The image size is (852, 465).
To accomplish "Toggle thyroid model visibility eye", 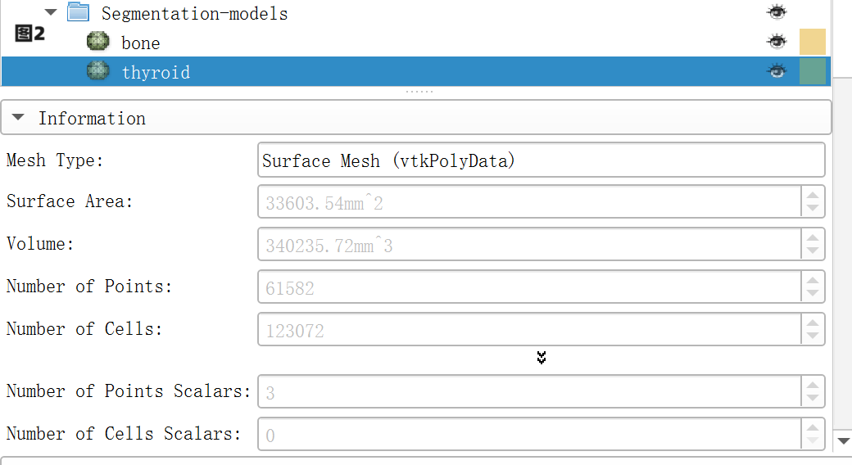I will coord(776,72).
